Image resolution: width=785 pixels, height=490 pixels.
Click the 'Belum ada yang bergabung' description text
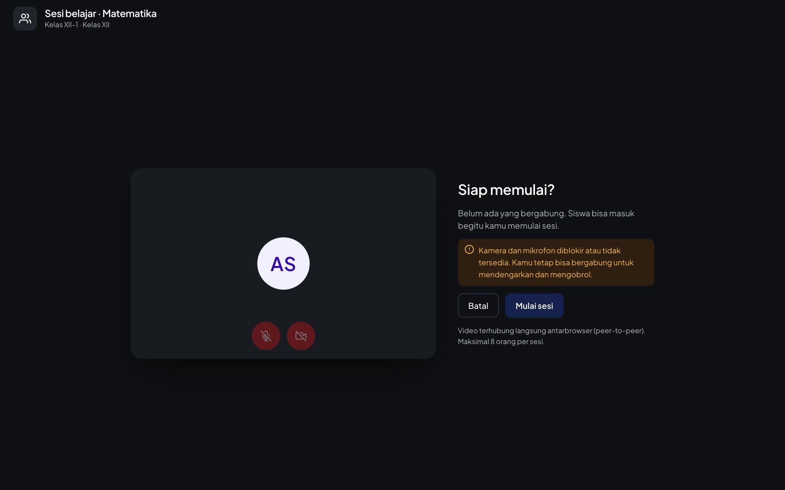click(511, 213)
